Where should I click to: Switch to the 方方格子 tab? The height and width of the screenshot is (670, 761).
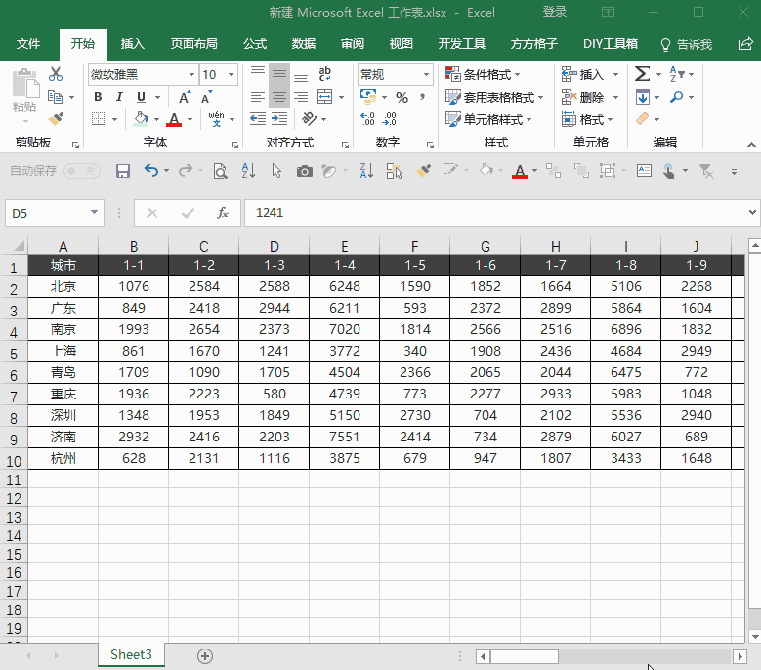click(x=533, y=44)
